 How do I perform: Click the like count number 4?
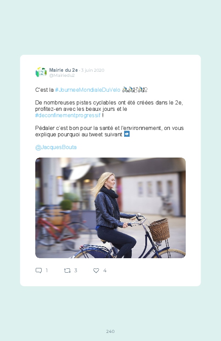point(105,271)
